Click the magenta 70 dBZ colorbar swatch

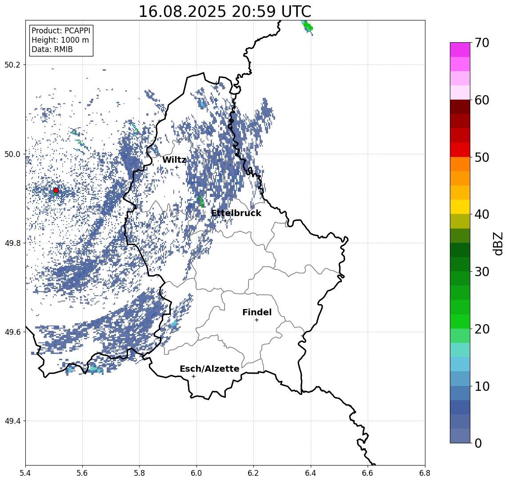point(460,50)
